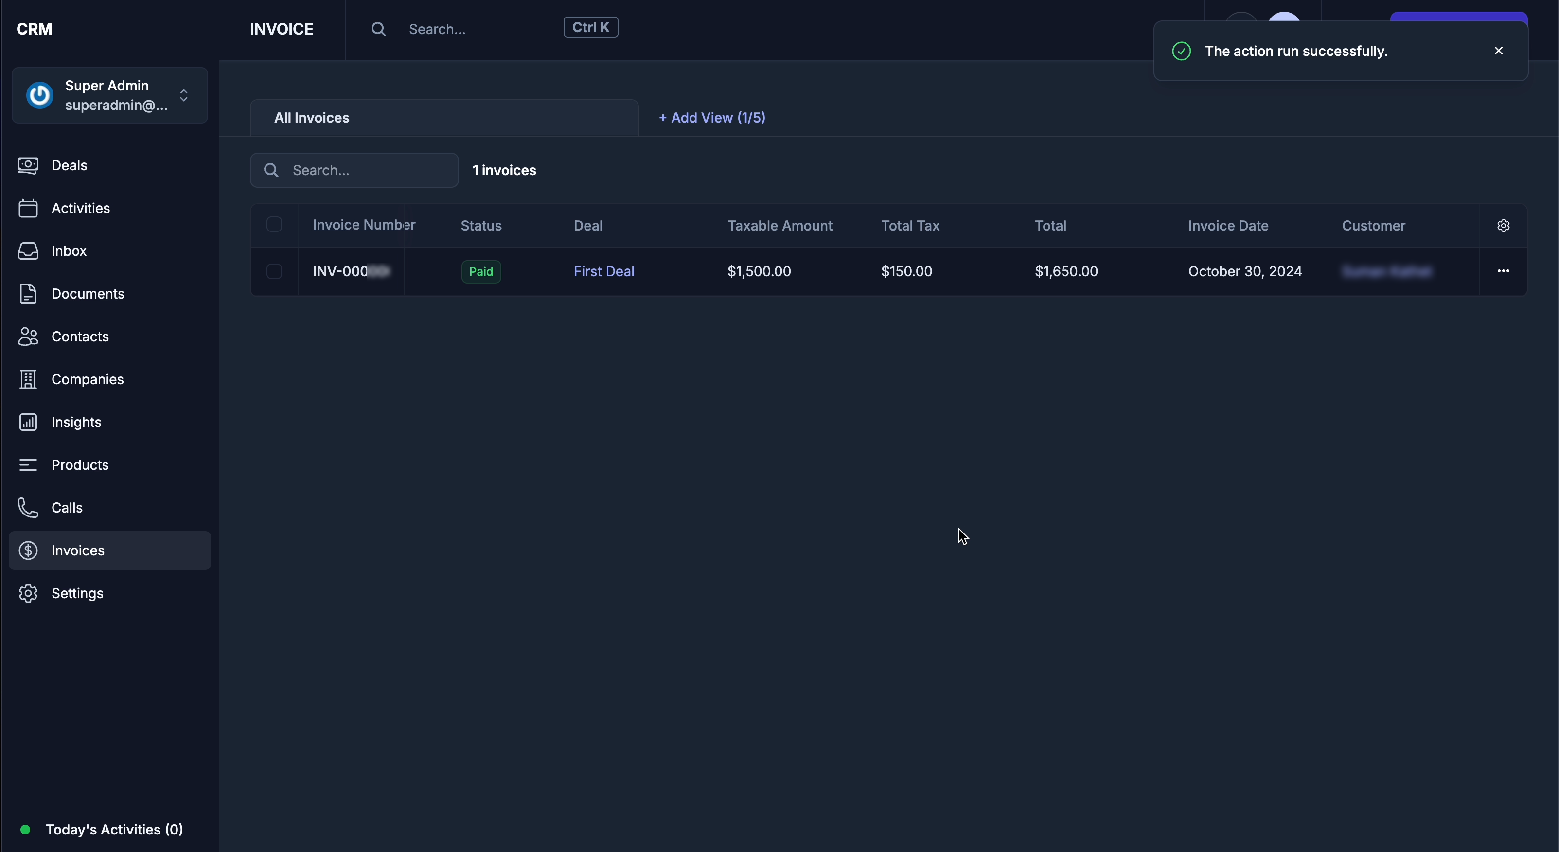Image resolution: width=1559 pixels, height=852 pixels.
Task: Tick the select-all invoices header checkbox
Action: point(274,225)
